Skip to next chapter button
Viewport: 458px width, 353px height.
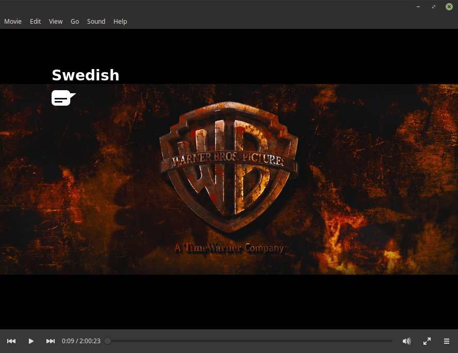(51, 341)
